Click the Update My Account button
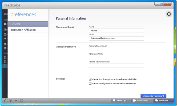This screenshot has width=177, height=106. click(153, 96)
